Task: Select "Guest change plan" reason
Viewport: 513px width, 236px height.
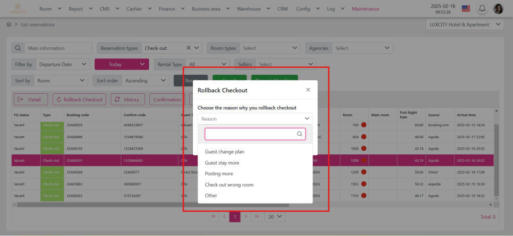Action: 224,152
